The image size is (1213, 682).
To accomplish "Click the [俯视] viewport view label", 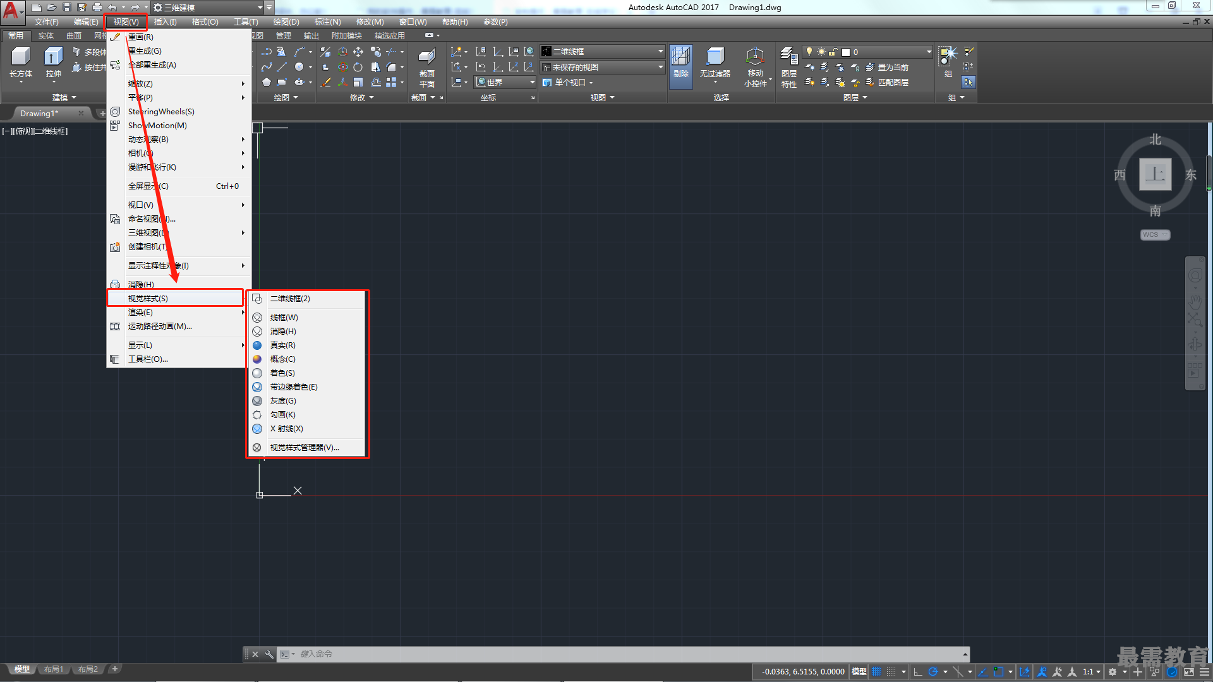I will (x=23, y=131).
